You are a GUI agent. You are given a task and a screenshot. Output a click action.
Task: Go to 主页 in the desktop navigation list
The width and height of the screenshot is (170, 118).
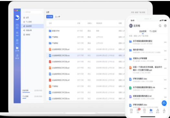tap(32, 17)
